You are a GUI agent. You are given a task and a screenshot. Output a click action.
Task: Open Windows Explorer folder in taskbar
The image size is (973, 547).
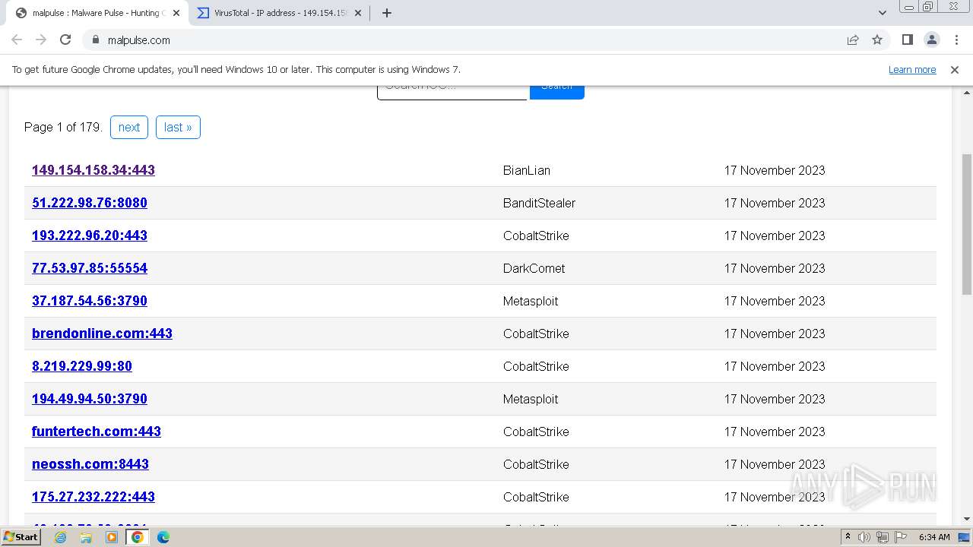(x=86, y=537)
